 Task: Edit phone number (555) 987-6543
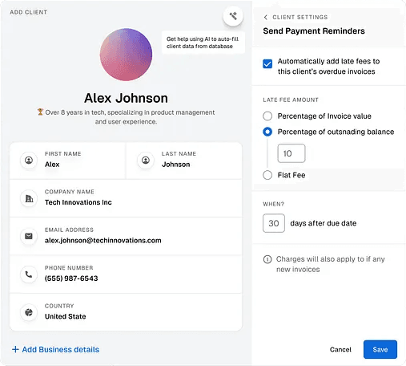pos(126,274)
